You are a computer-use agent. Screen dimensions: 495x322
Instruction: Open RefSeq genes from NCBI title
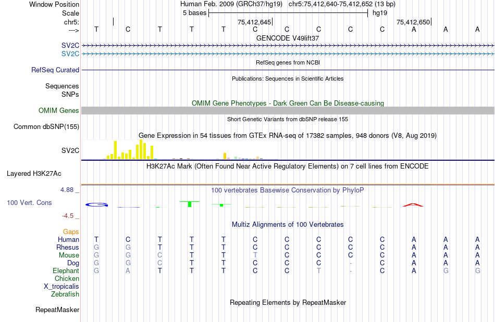tap(288, 62)
